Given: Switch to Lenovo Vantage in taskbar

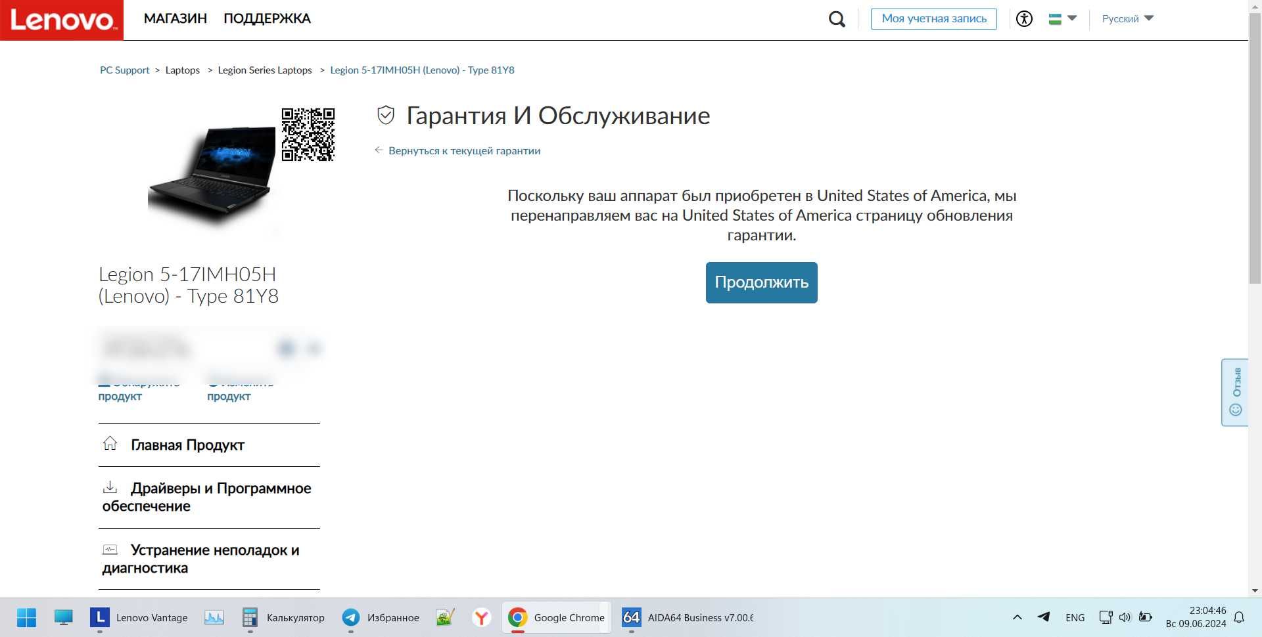Looking at the screenshot, I should pyautogui.click(x=139, y=617).
